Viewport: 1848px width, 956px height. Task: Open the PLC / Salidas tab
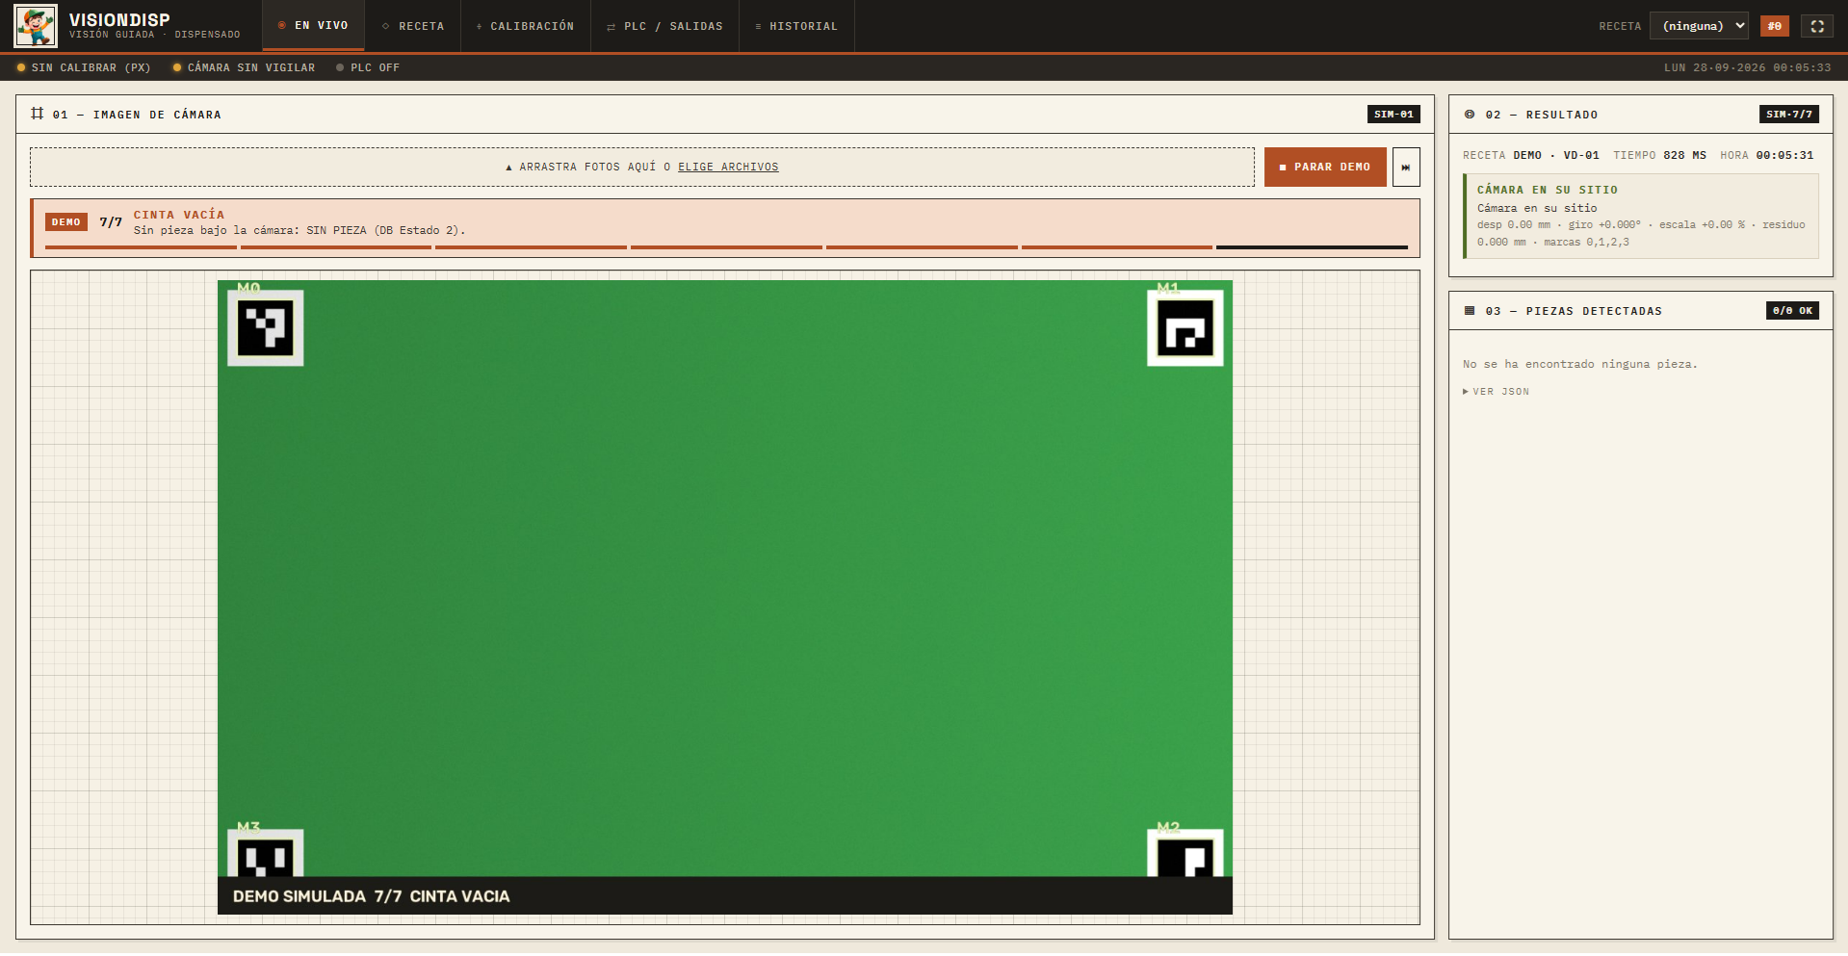[664, 26]
